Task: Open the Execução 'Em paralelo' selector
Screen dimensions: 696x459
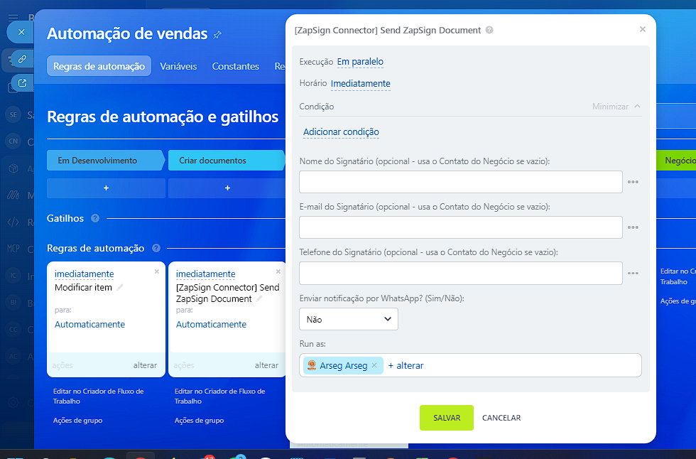Action: [360, 62]
